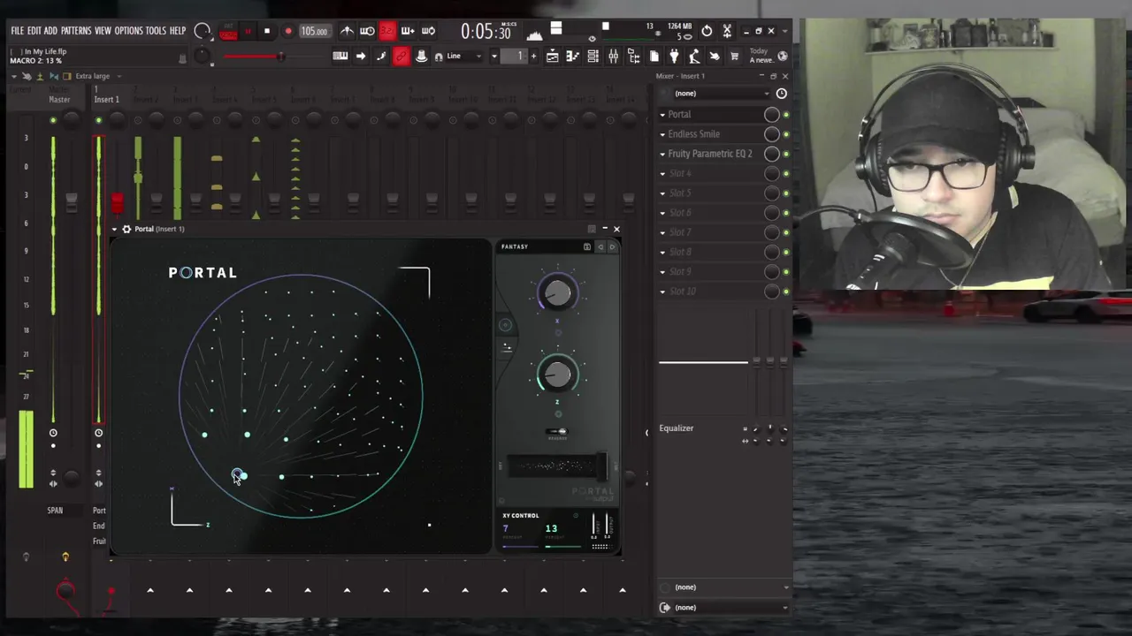The height and width of the screenshot is (636, 1132).
Task: Toggle the Slot 10 enable LED
Action: pos(785,291)
